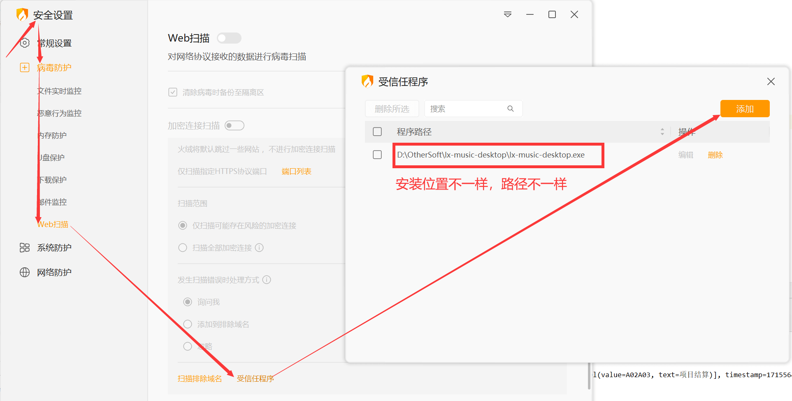
Task: Click the 程序路径 column sort arrows
Action: [662, 132]
